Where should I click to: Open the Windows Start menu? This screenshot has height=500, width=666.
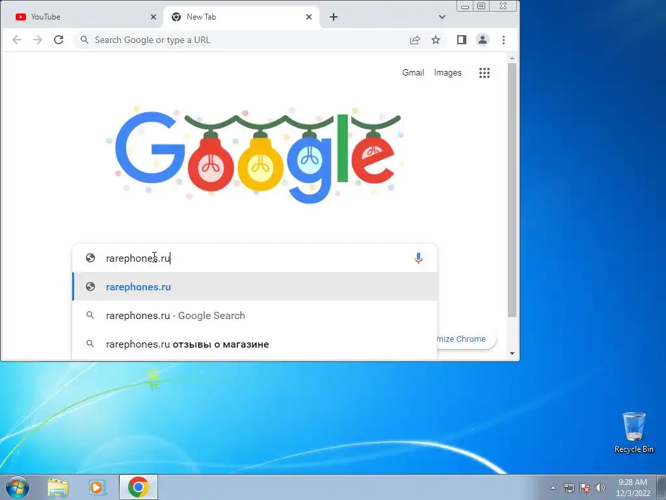click(18, 487)
